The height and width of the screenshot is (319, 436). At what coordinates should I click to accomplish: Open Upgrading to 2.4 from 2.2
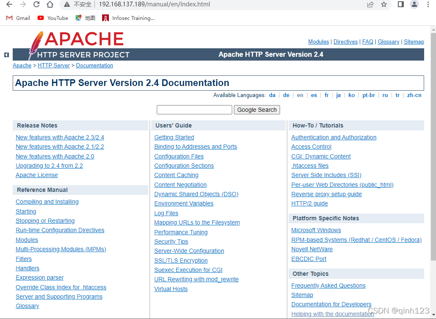coord(49,166)
